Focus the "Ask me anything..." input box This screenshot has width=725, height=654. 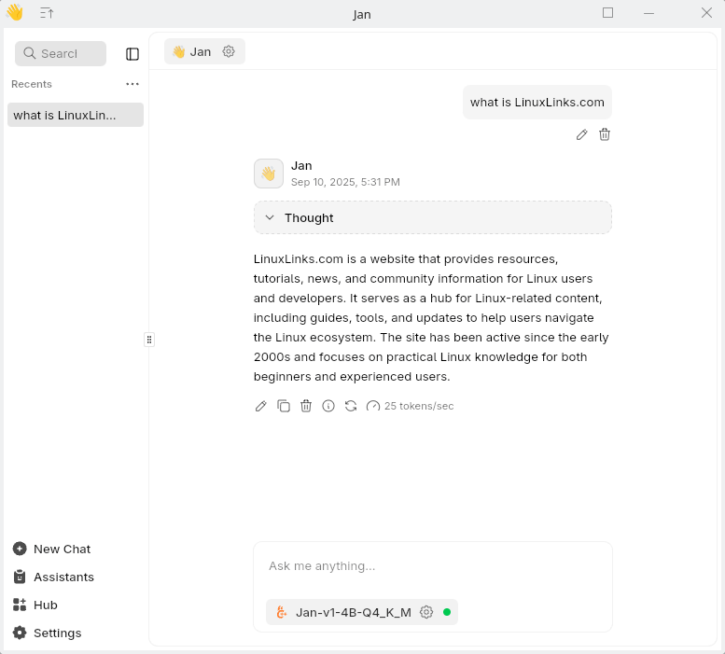(x=433, y=566)
